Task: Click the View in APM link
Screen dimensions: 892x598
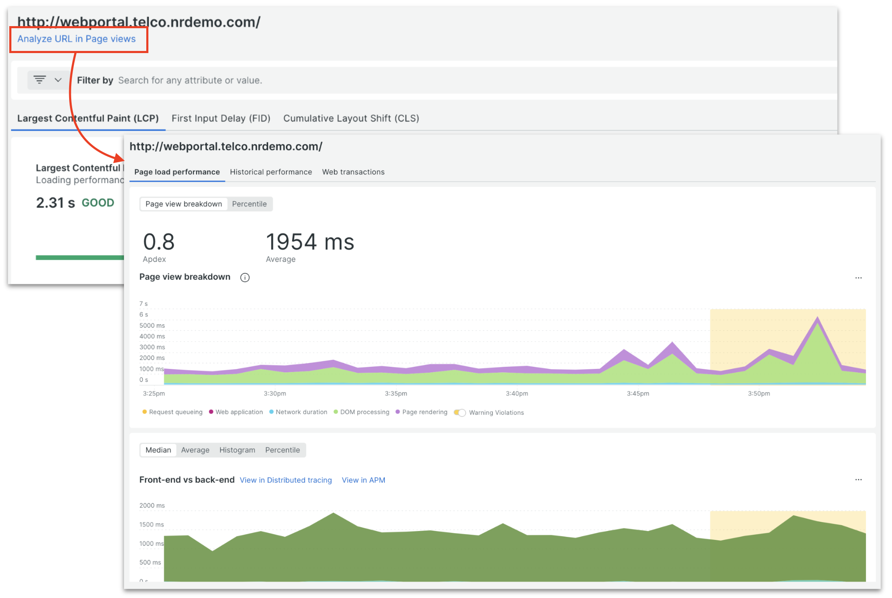Action: (x=363, y=480)
